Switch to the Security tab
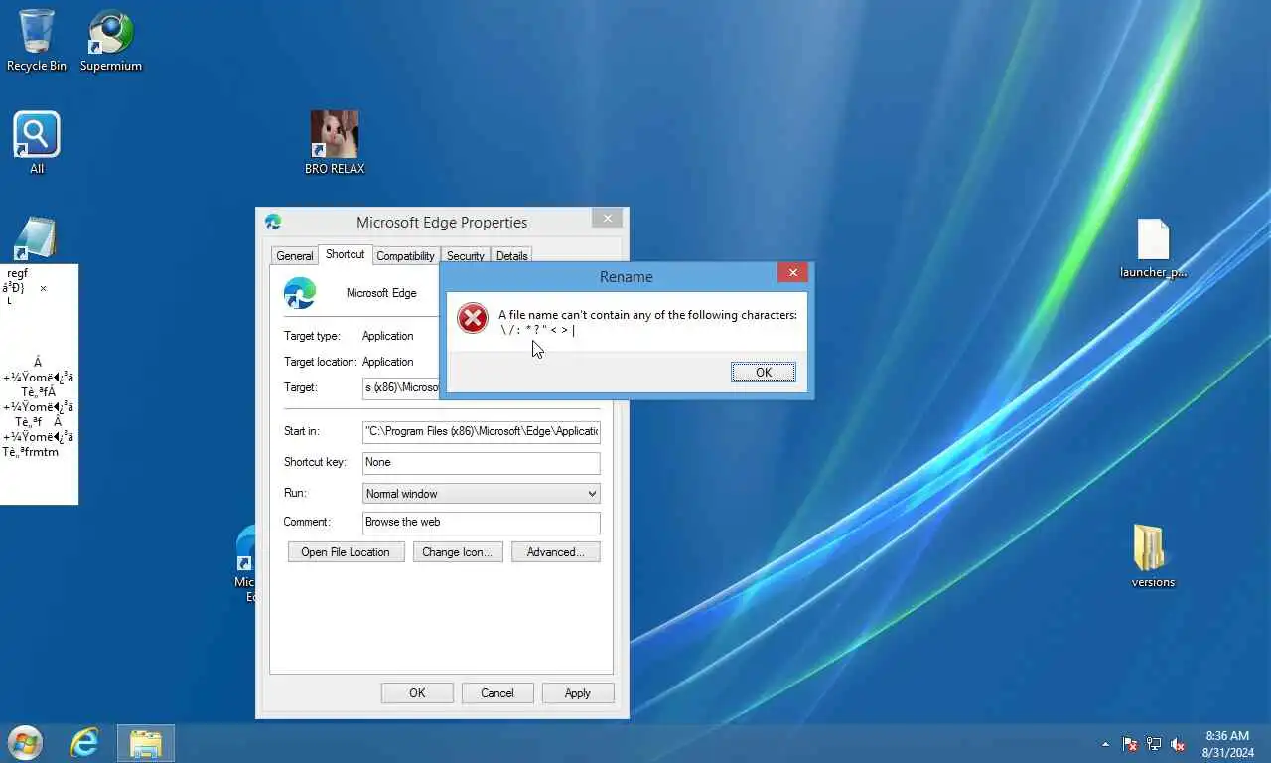The width and height of the screenshot is (1271, 763). (x=465, y=256)
